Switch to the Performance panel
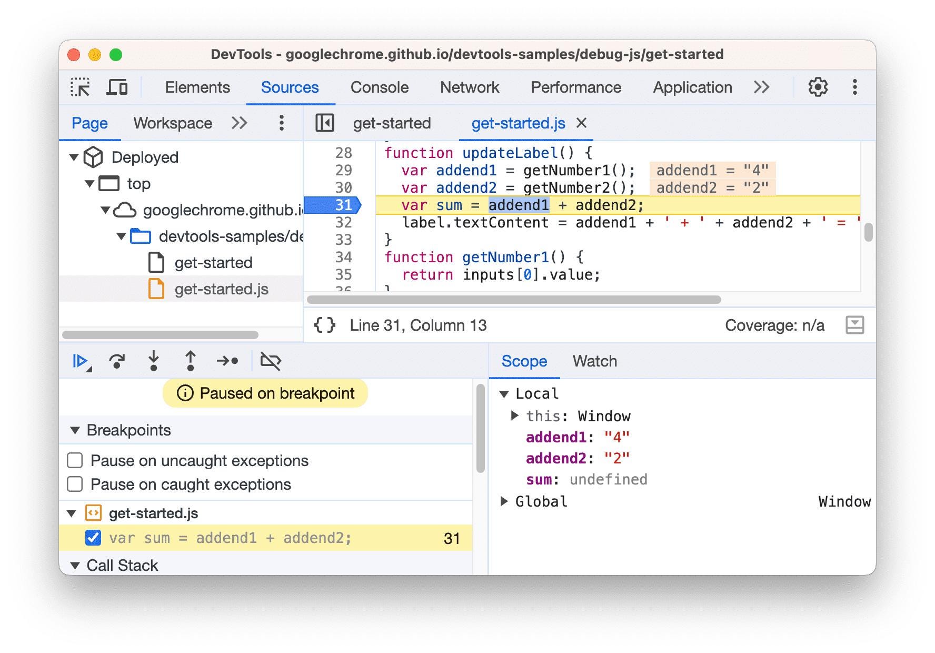This screenshot has height=653, width=935. [576, 87]
